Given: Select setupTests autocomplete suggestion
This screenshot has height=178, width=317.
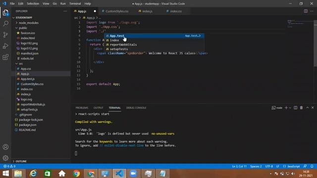Looking at the screenshot, I should point(154,49).
